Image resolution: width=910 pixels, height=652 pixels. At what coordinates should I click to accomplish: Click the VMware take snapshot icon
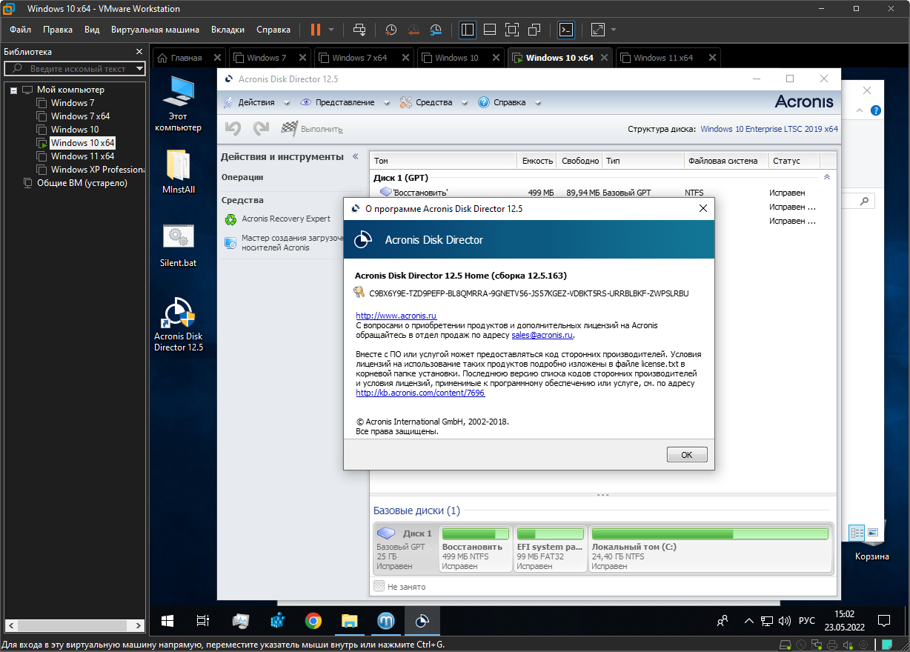click(391, 30)
